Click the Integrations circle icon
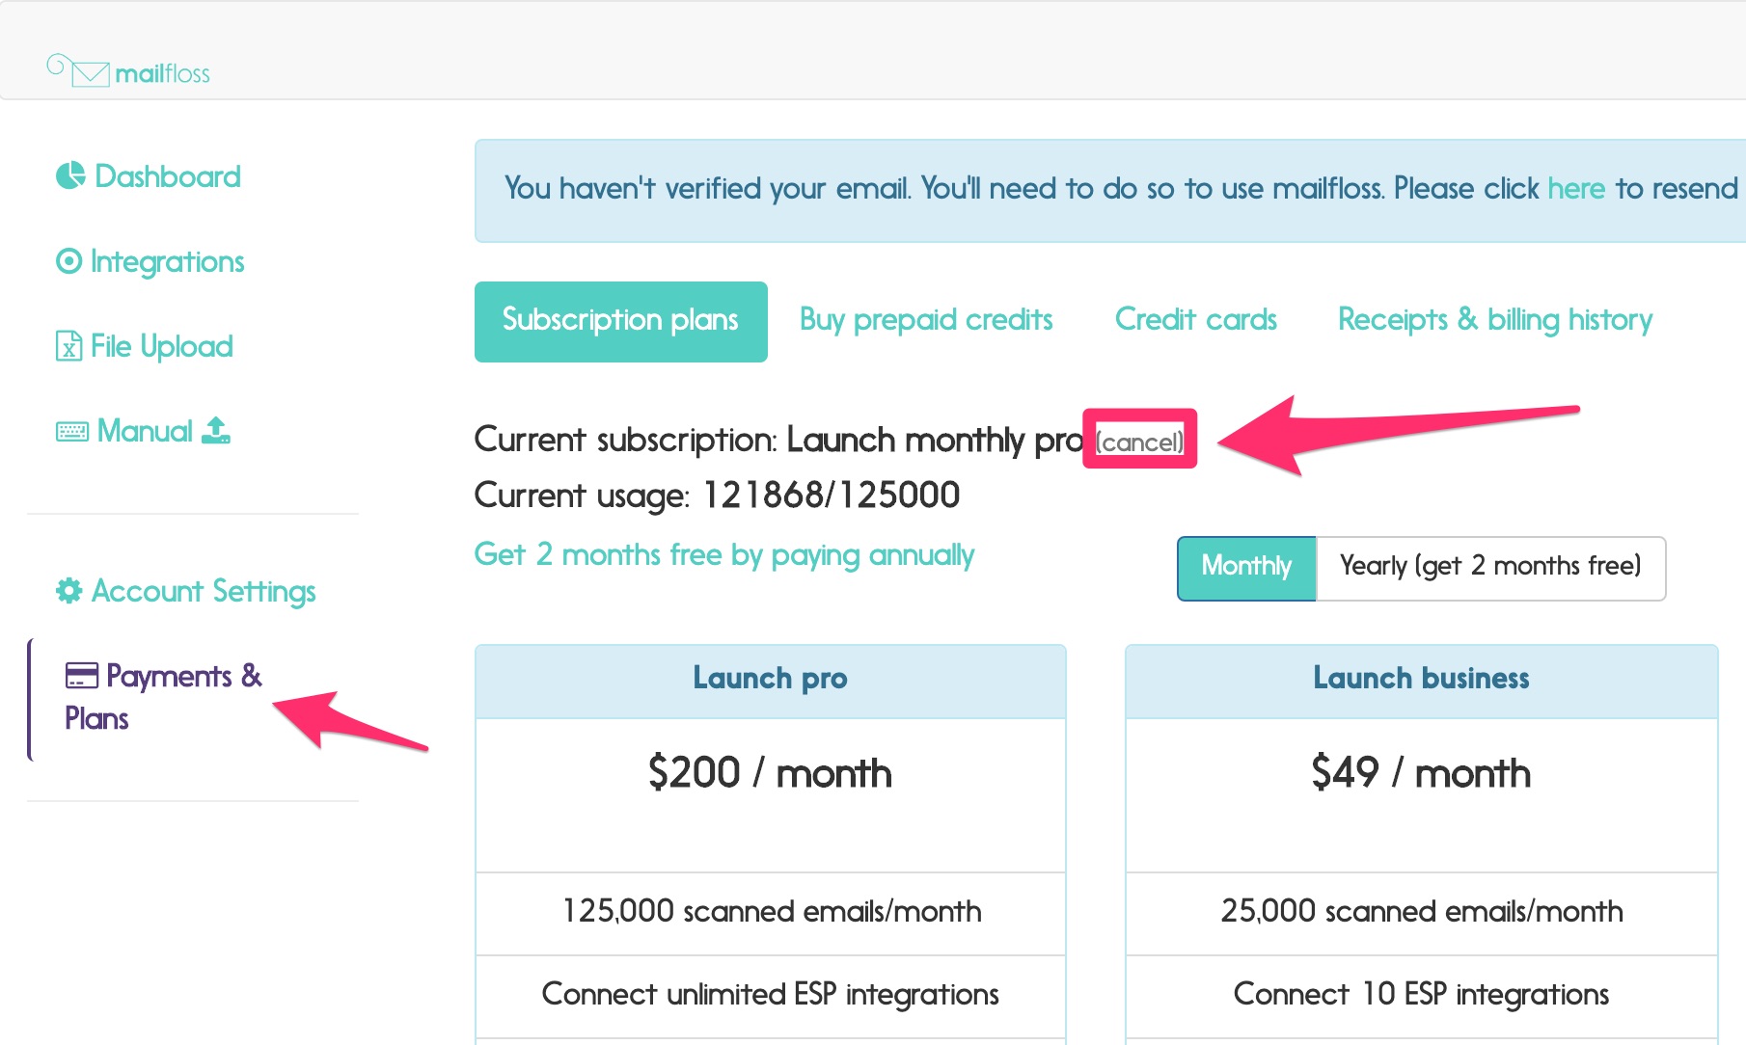 (68, 261)
